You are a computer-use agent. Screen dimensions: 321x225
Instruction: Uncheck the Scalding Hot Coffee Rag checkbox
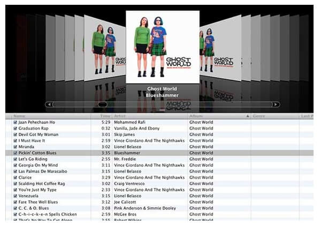point(15,184)
